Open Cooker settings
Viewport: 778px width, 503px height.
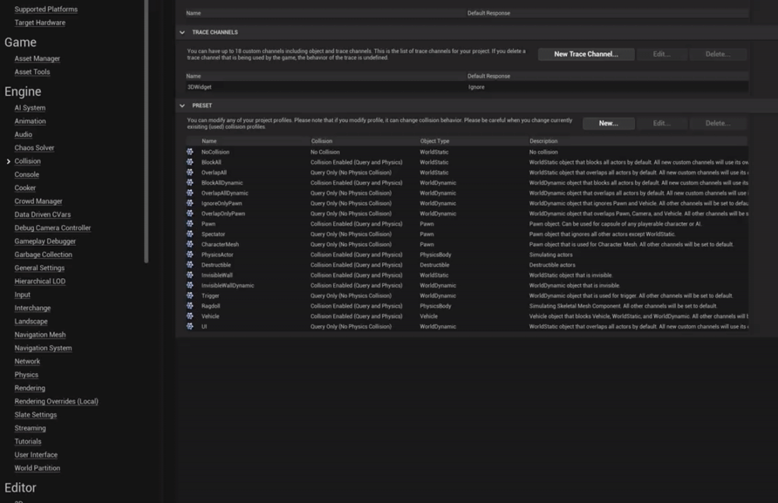click(x=25, y=188)
